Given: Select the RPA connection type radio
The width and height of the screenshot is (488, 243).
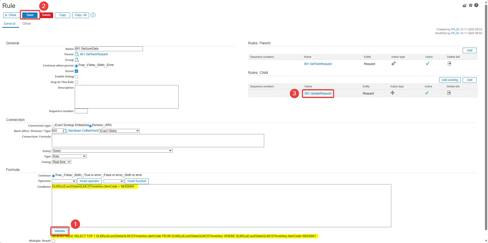Looking at the screenshot, I should point(104,126).
